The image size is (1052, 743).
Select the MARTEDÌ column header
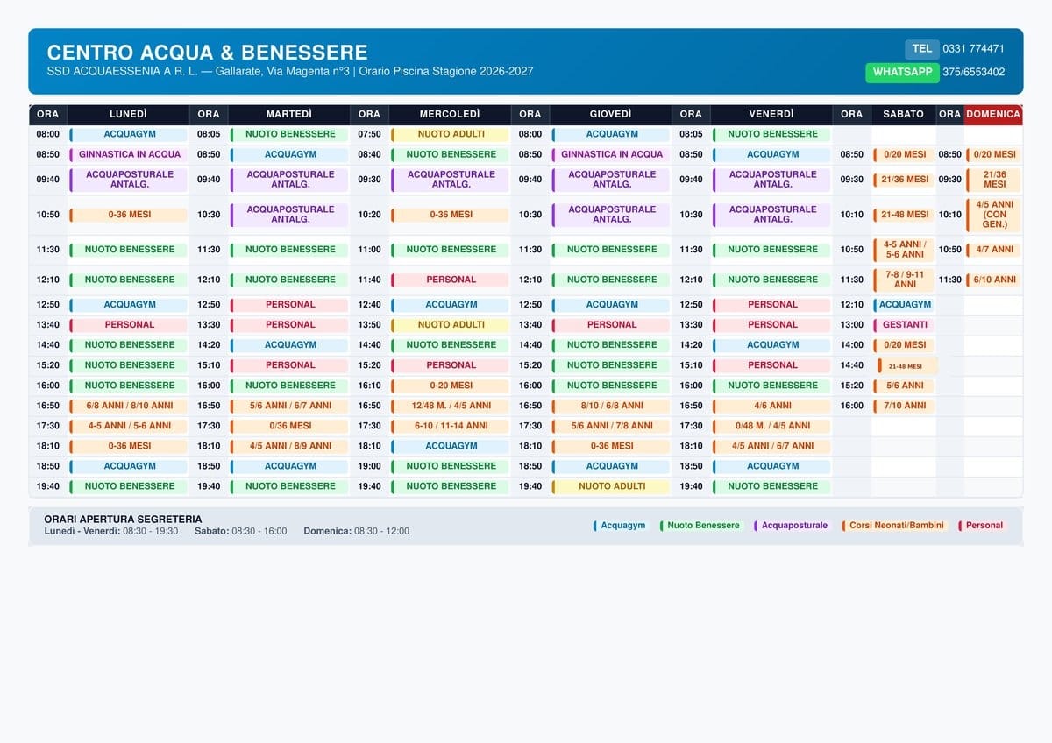(288, 115)
